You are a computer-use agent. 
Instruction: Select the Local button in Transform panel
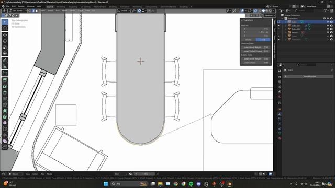[263, 40]
